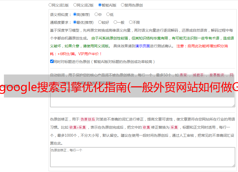
Task: Set 通顺度要求 to 一般
Action: point(115,22)
